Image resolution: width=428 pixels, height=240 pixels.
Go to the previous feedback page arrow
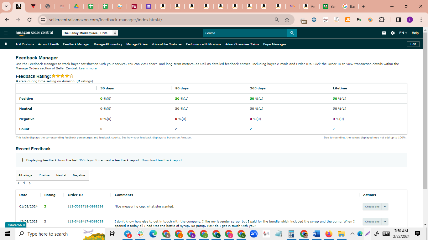(18, 183)
